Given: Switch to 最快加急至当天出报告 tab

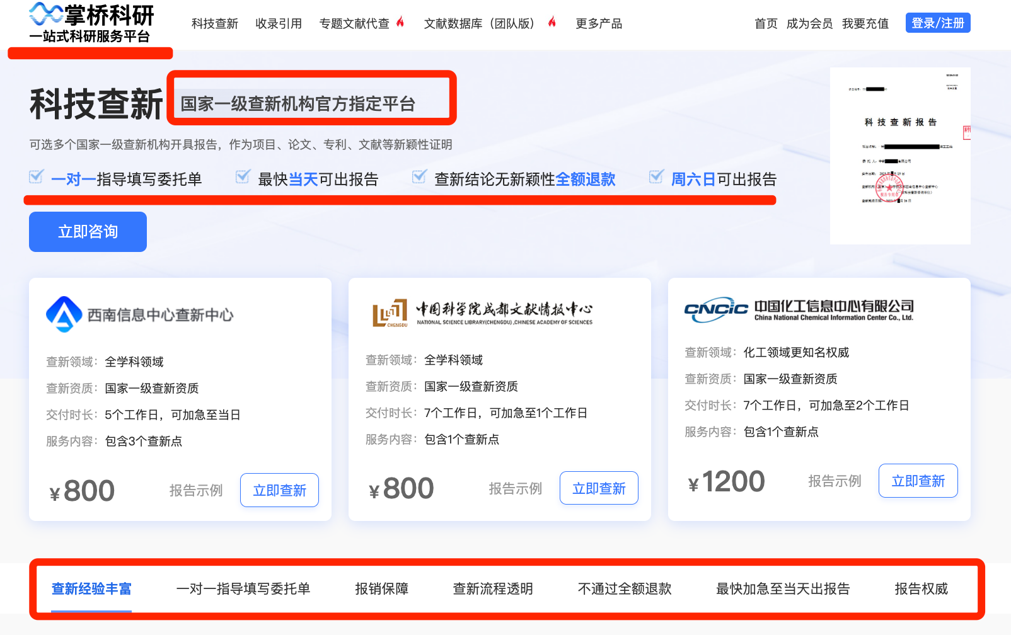Looking at the screenshot, I should [783, 588].
